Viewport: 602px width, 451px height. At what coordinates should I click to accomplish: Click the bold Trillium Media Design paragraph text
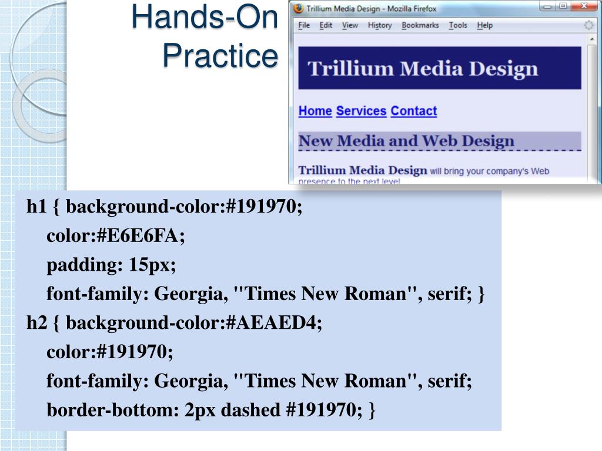(x=362, y=170)
